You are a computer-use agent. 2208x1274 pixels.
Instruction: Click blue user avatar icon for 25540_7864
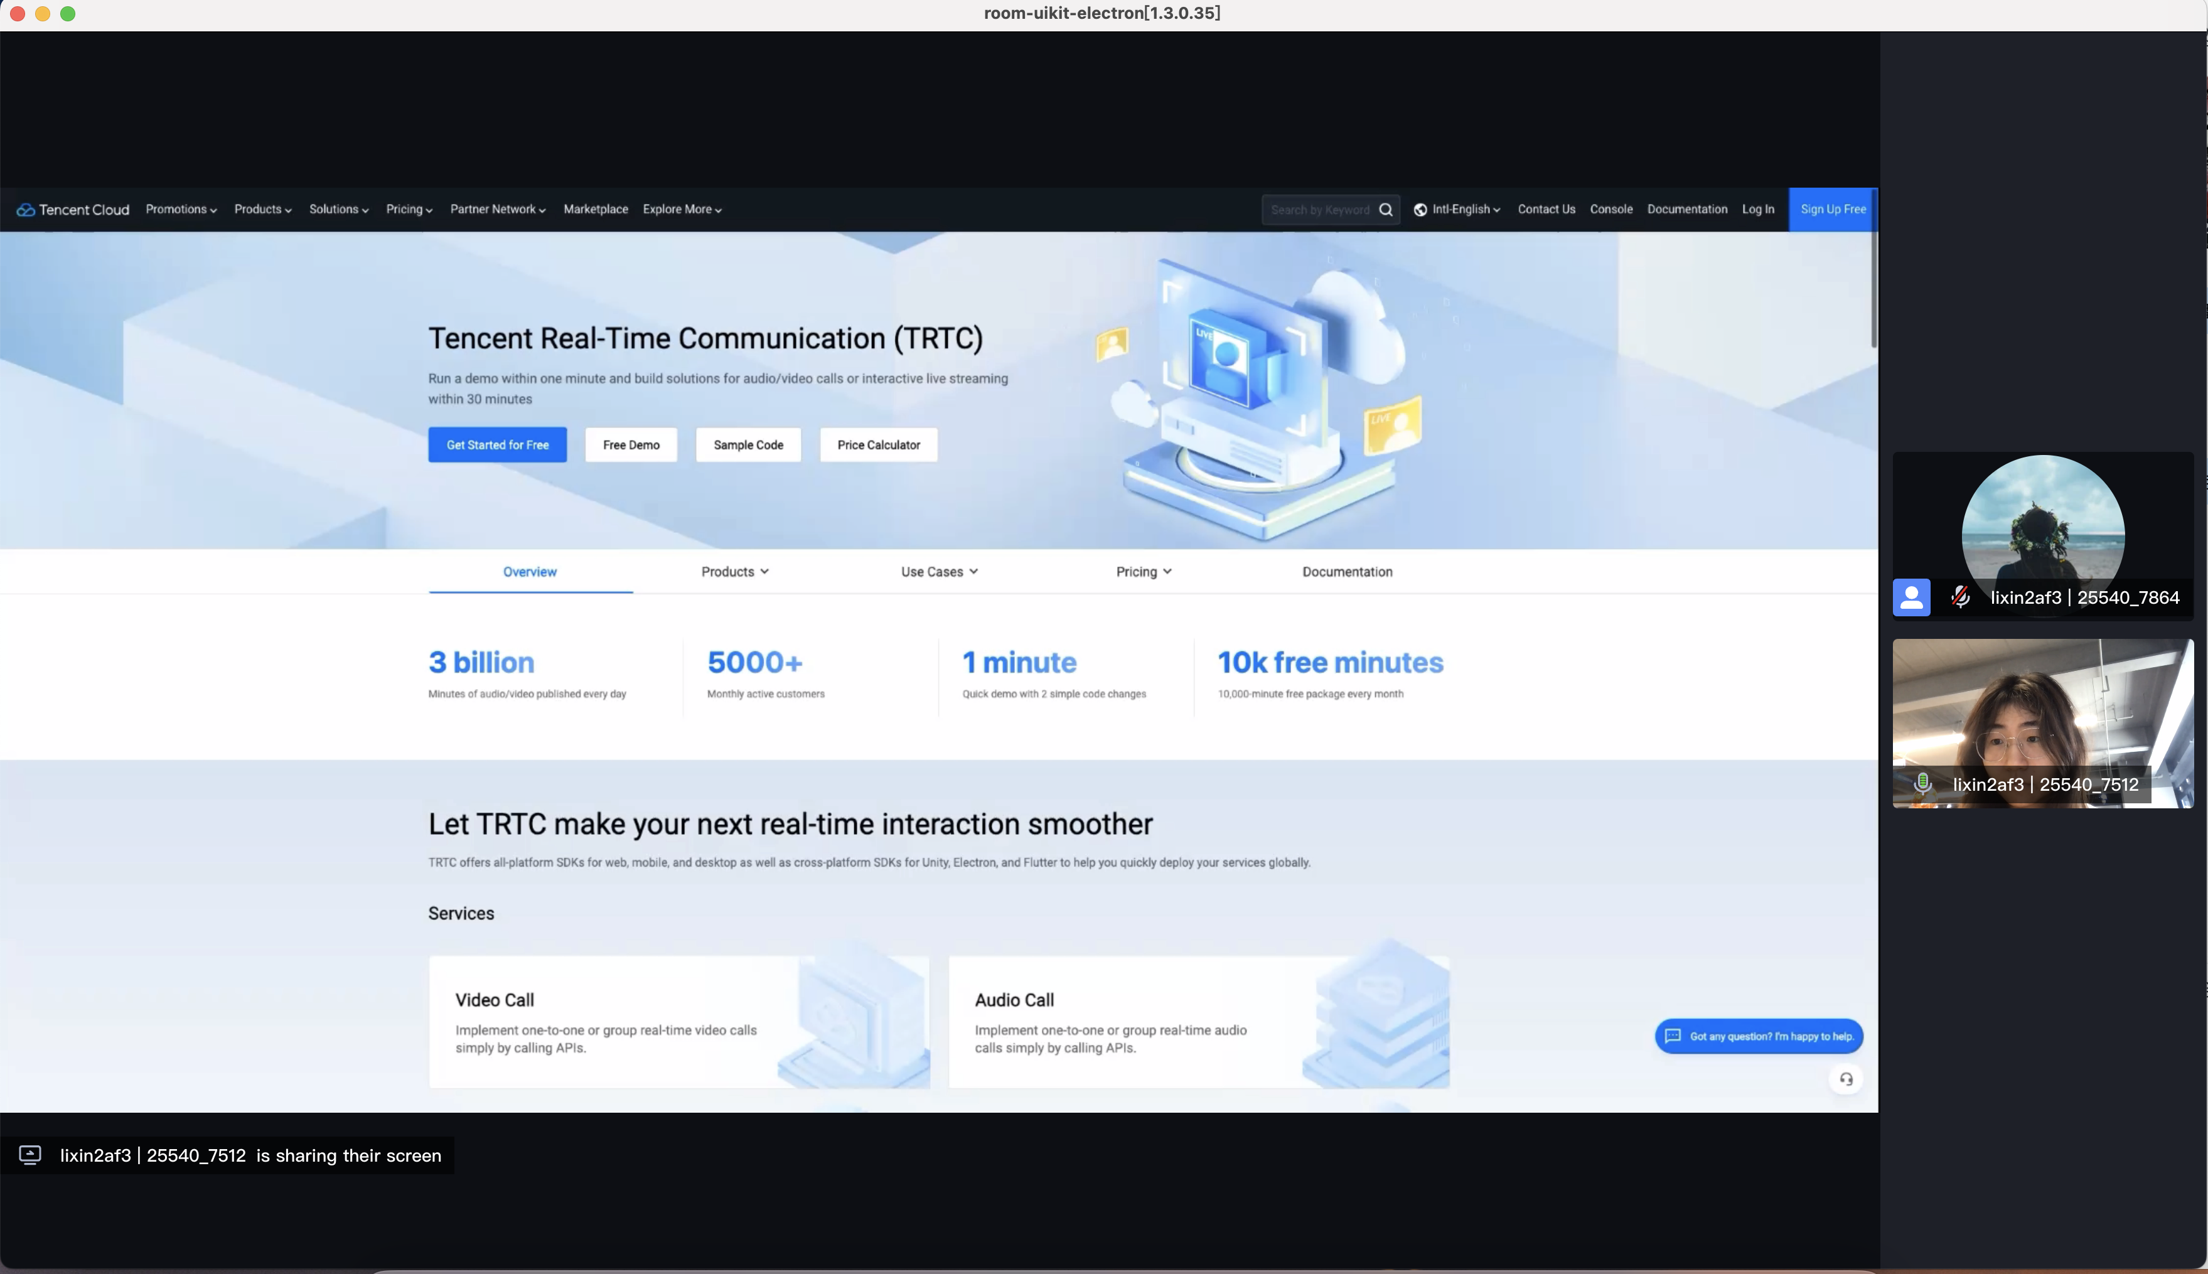1911,597
